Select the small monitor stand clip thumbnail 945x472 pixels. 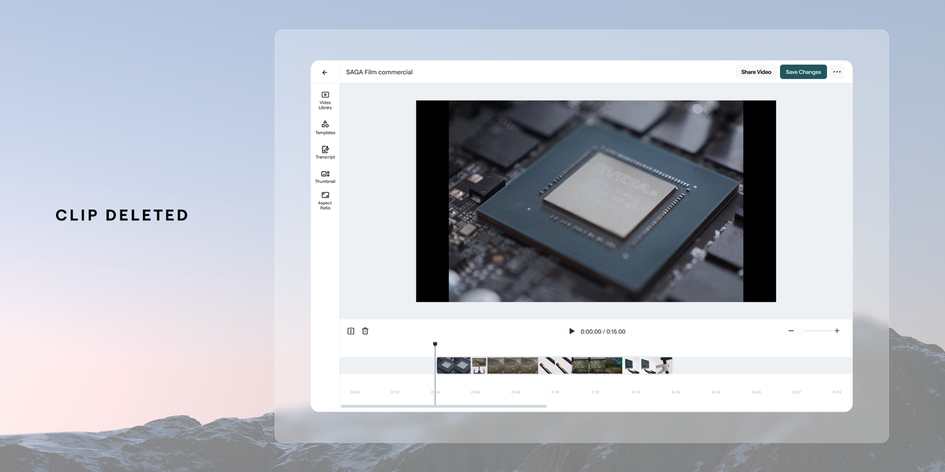479,366
